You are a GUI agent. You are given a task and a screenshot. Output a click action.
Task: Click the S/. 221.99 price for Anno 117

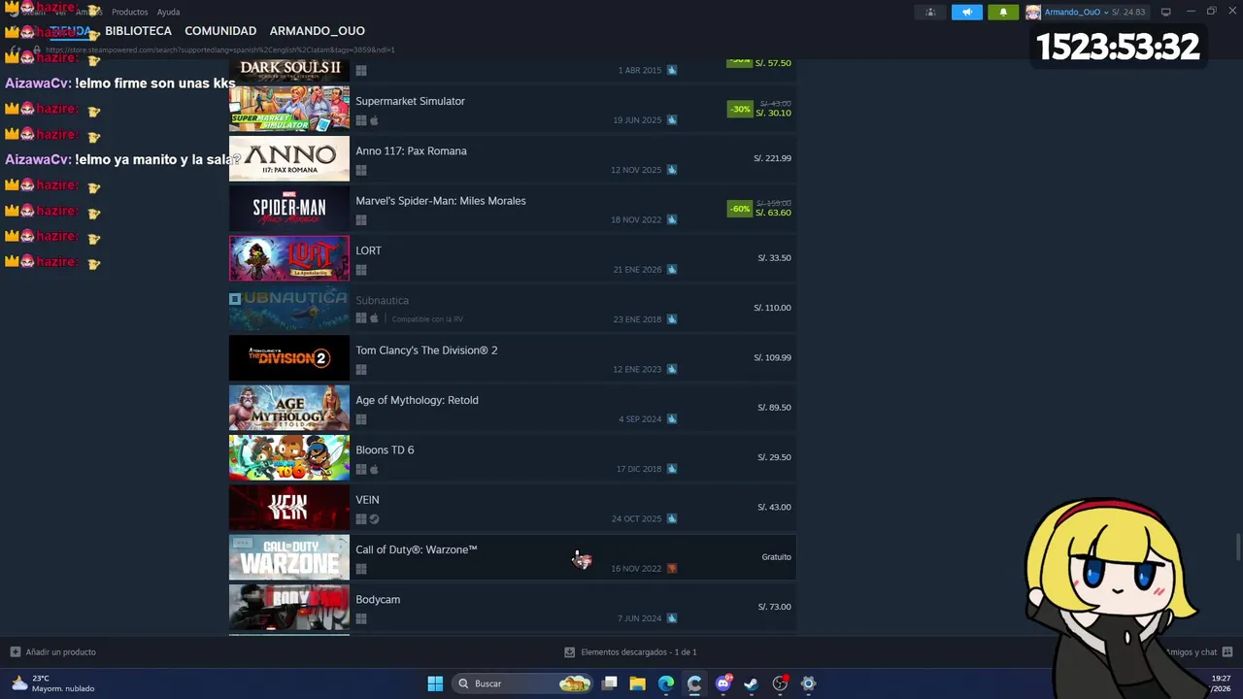pos(772,158)
